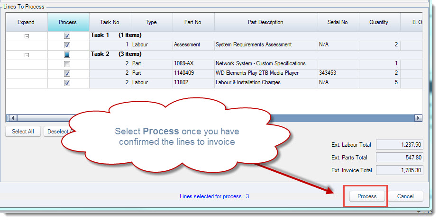This screenshot has width=439, height=220.
Task: Select the Ext. Parts Total field
Action: pos(400,158)
